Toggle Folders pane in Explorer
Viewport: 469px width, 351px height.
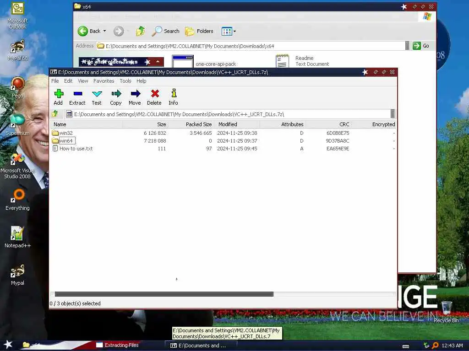click(x=199, y=31)
